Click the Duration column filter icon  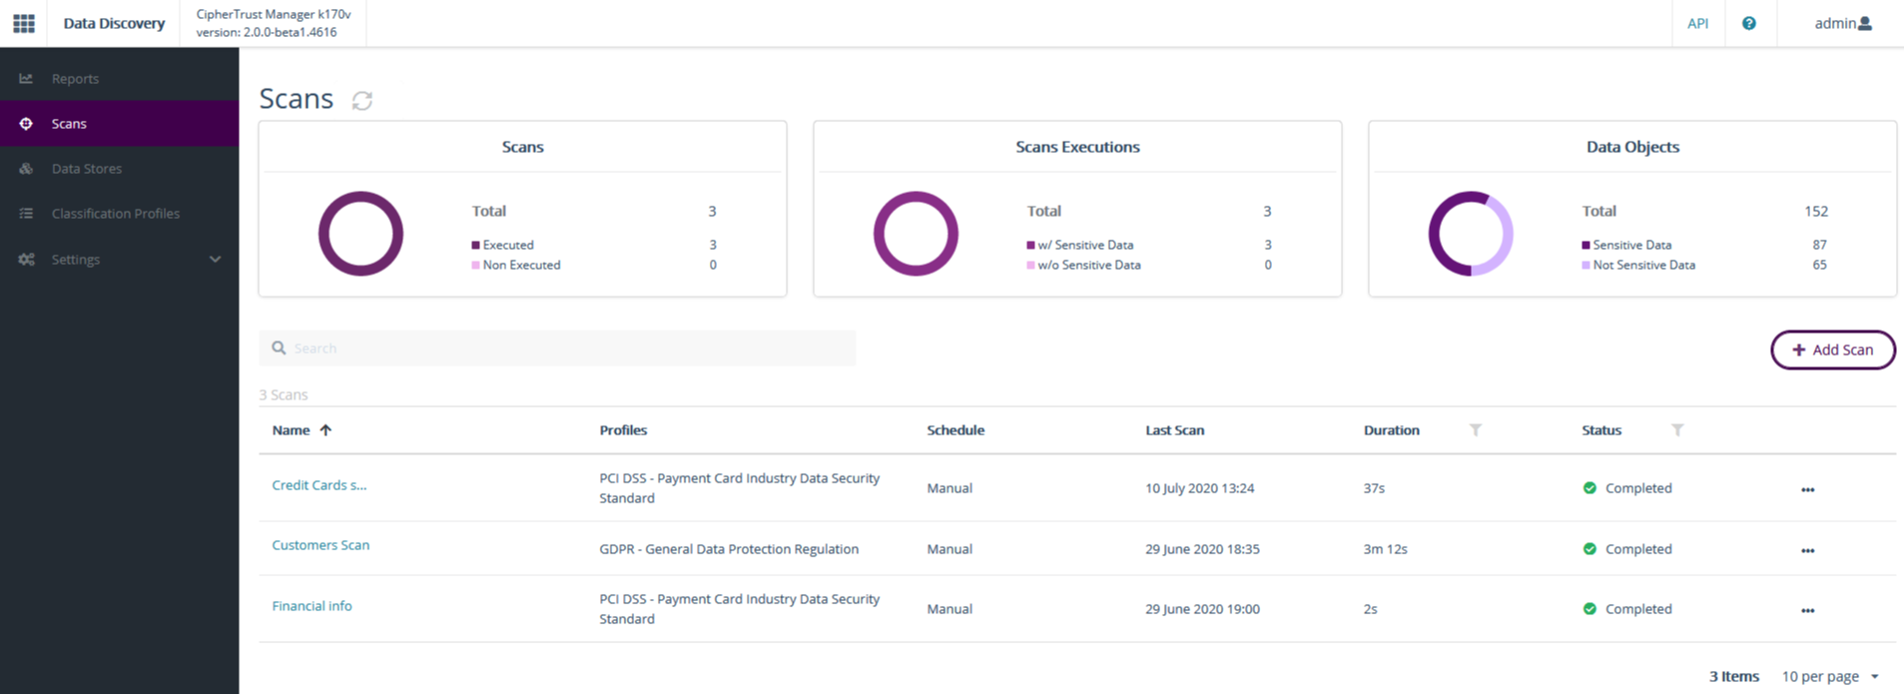(1475, 430)
